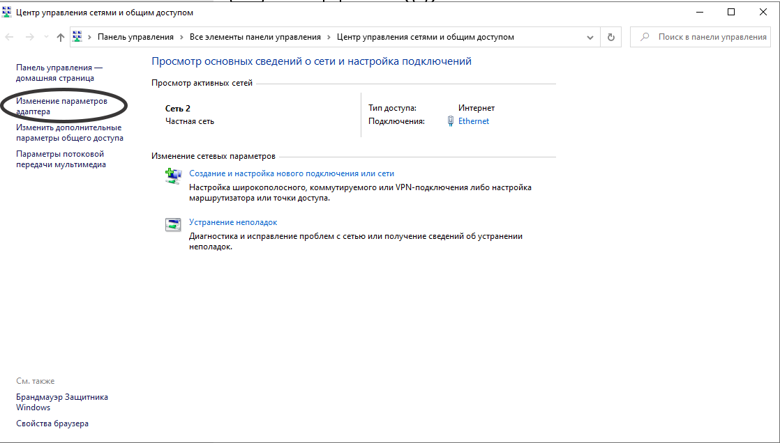Open 'Свойства браузера' link
780x443 pixels.
click(x=52, y=423)
